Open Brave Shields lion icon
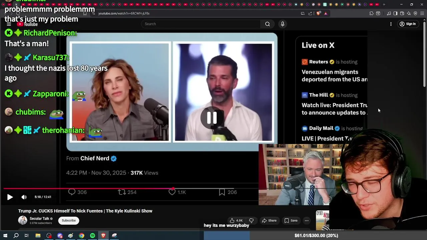Viewport: 427px width, 240px height. tap(318, 13)
